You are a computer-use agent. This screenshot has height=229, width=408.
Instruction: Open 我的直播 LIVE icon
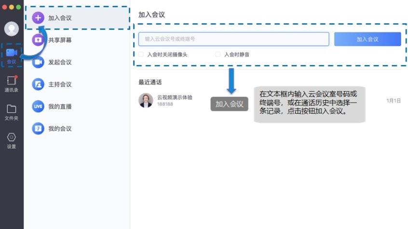click(x=38, y=107)
